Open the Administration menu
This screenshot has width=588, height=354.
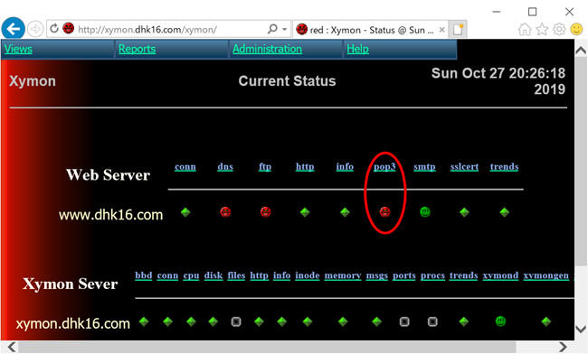click(x=268, y=49)
